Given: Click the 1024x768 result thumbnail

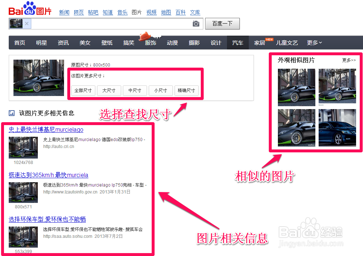Looking at the screenshot, I should pos(23,148).
